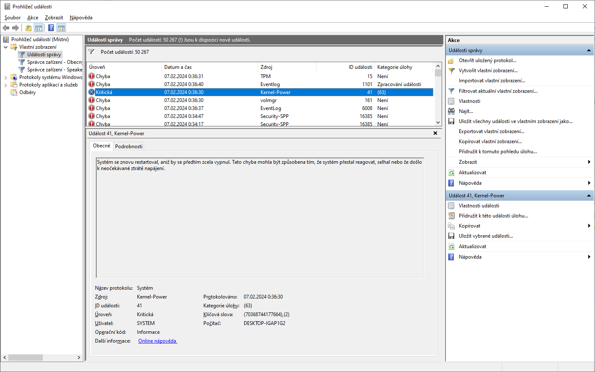Open the Online nápověda link
Viewport: 595px width, 372px height.
[158, 341]
